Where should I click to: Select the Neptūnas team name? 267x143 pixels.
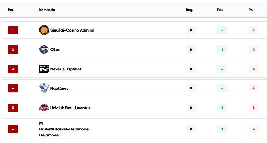60,89
